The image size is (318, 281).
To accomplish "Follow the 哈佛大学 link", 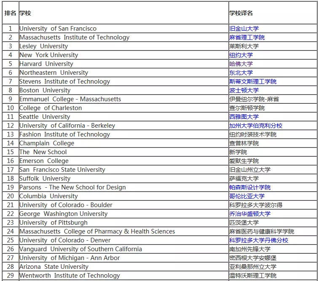I will coord(241,64).
